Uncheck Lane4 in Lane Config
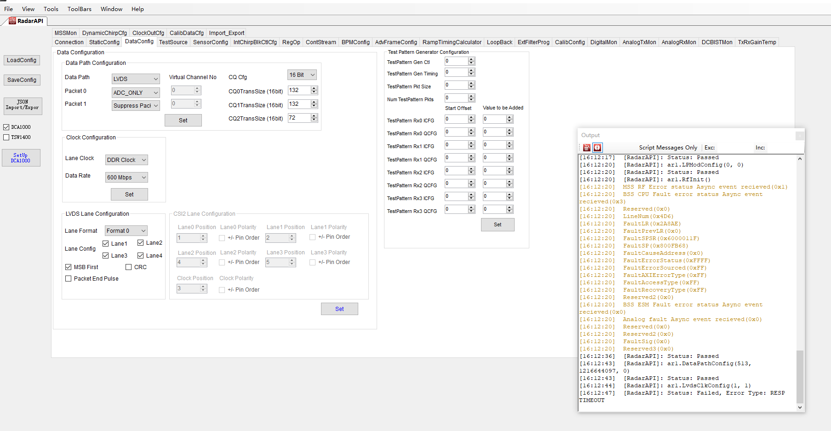 (141, 255)
